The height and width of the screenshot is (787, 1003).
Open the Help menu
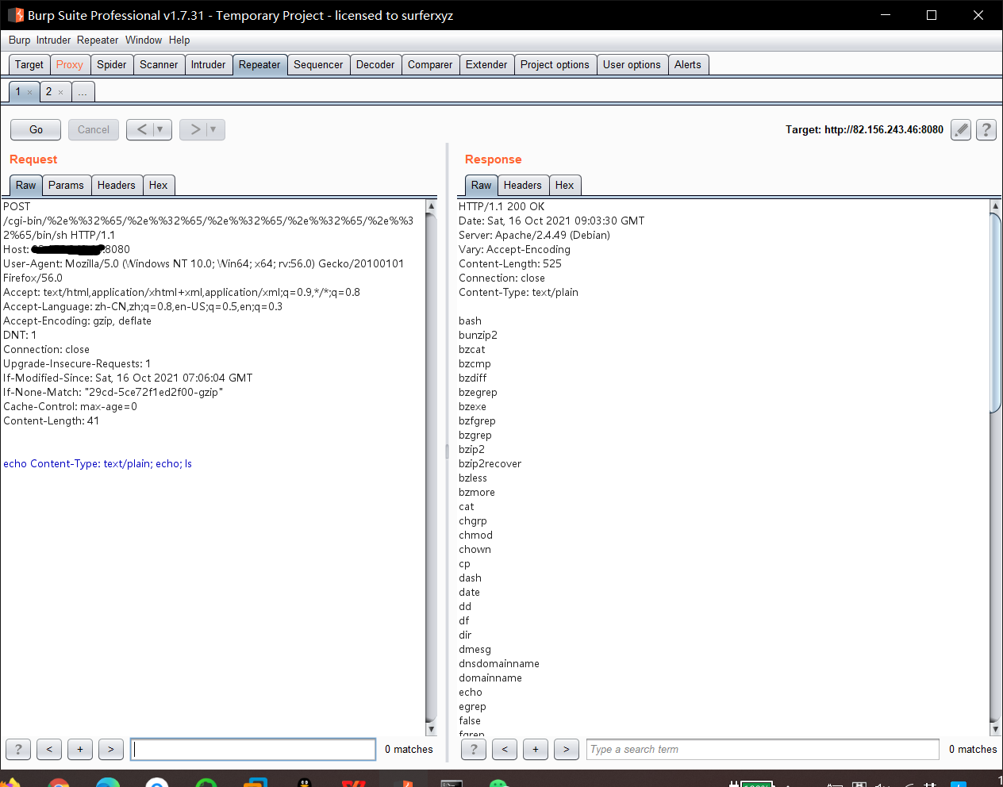pyautogui.click(x=179, y=40)
